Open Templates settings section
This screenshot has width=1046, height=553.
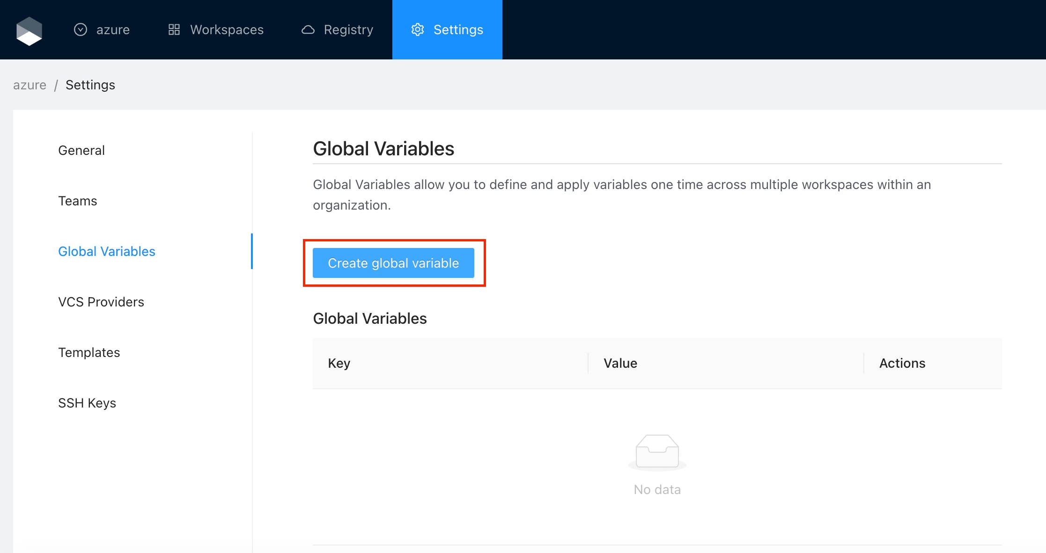coord(89,352)
